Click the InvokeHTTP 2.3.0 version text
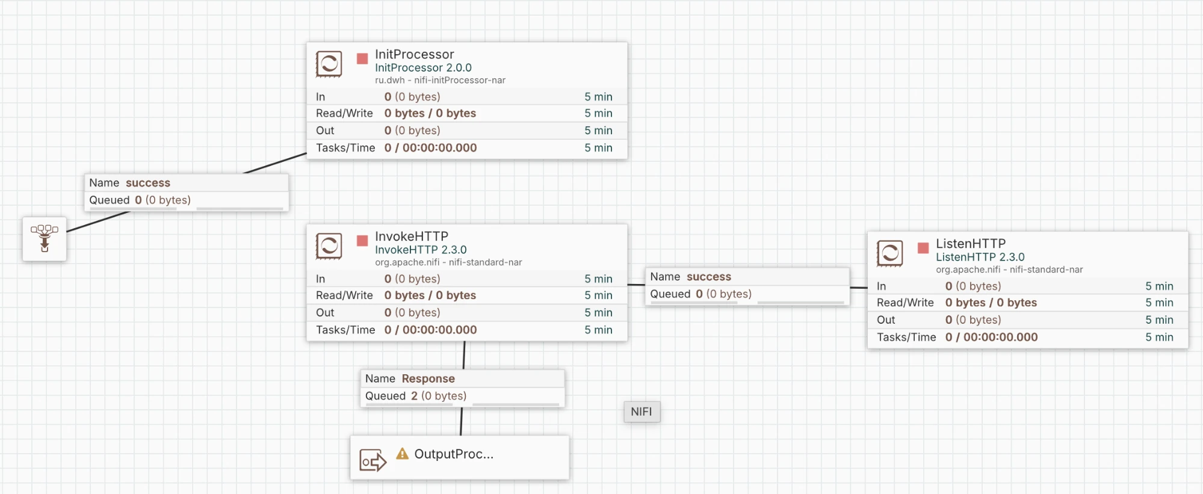This screenshot has width=1203, height=494. point(421,250)
